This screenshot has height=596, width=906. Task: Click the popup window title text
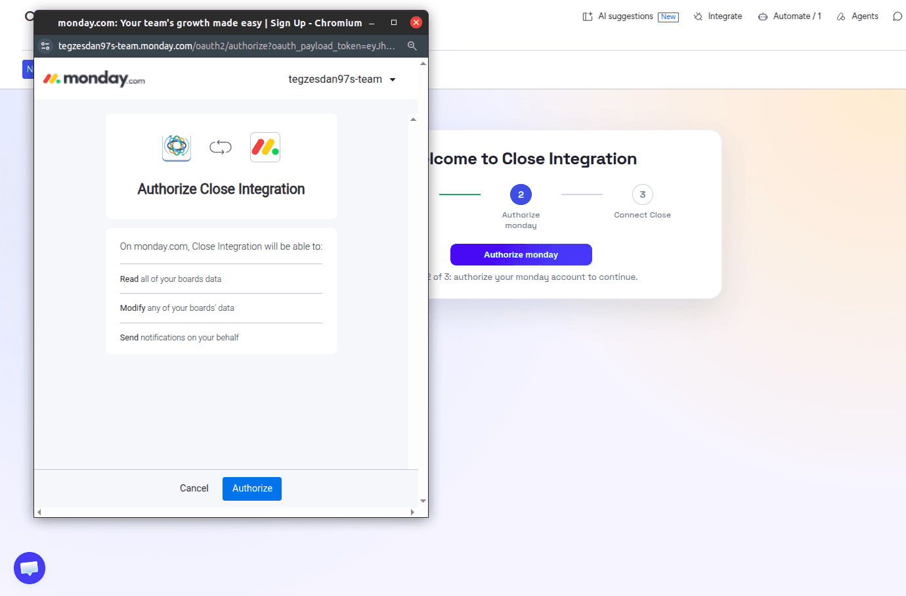point(210,23)
